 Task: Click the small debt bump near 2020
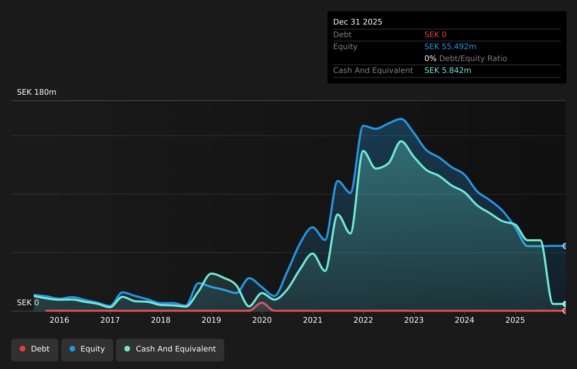[262, 306]
